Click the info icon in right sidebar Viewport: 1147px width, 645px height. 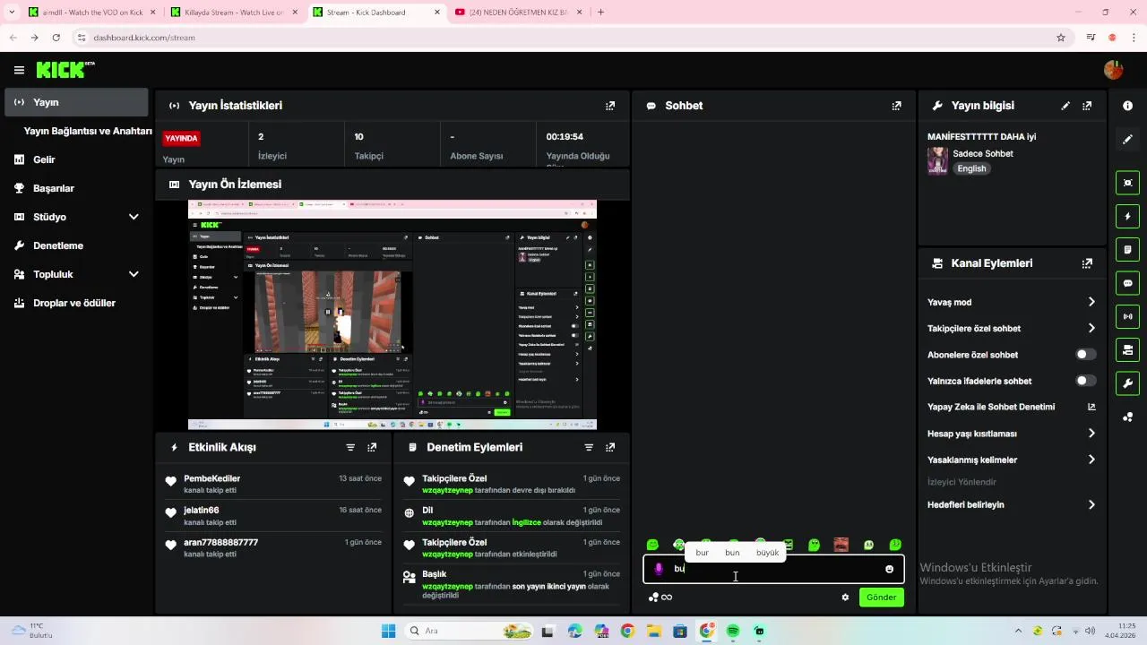click(1127, 106)
